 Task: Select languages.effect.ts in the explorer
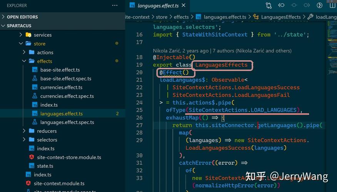[62, 114]
